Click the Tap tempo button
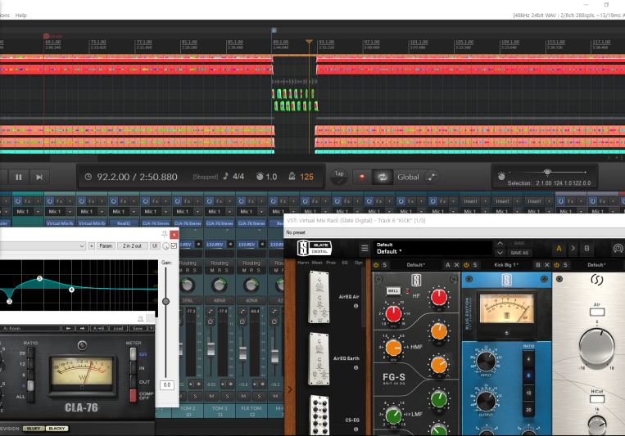Viewport: 625px width, 436px height. pos(339,177)
